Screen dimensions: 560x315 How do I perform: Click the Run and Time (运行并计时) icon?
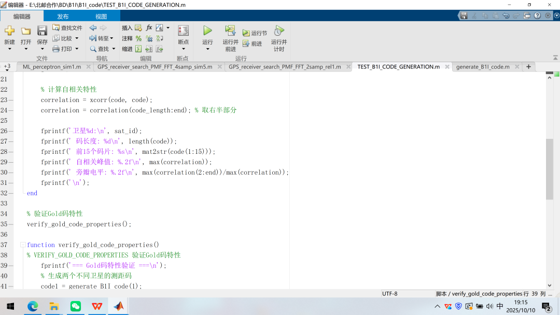point(279,31)
